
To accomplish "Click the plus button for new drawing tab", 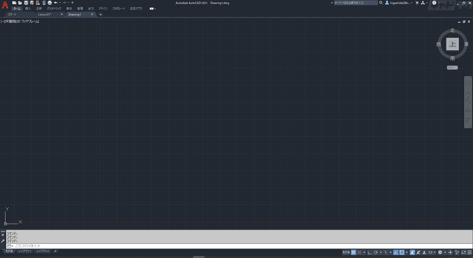I will coord(101,14).
